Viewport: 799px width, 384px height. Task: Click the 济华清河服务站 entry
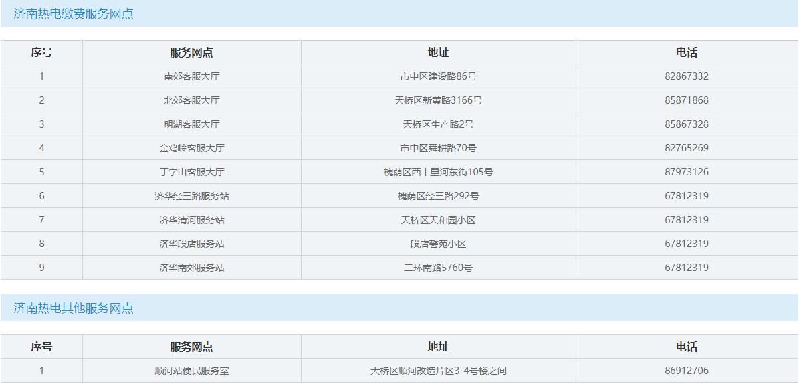[191, 220]
